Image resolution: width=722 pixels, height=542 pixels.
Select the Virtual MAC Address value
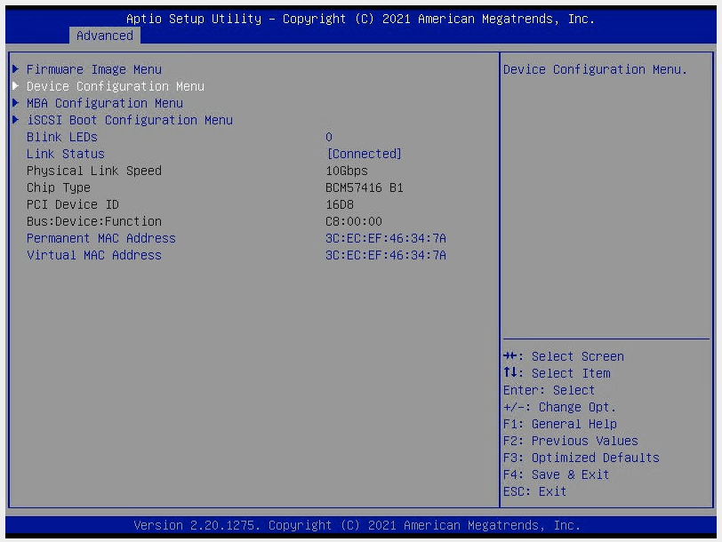[x=385, y=255]
